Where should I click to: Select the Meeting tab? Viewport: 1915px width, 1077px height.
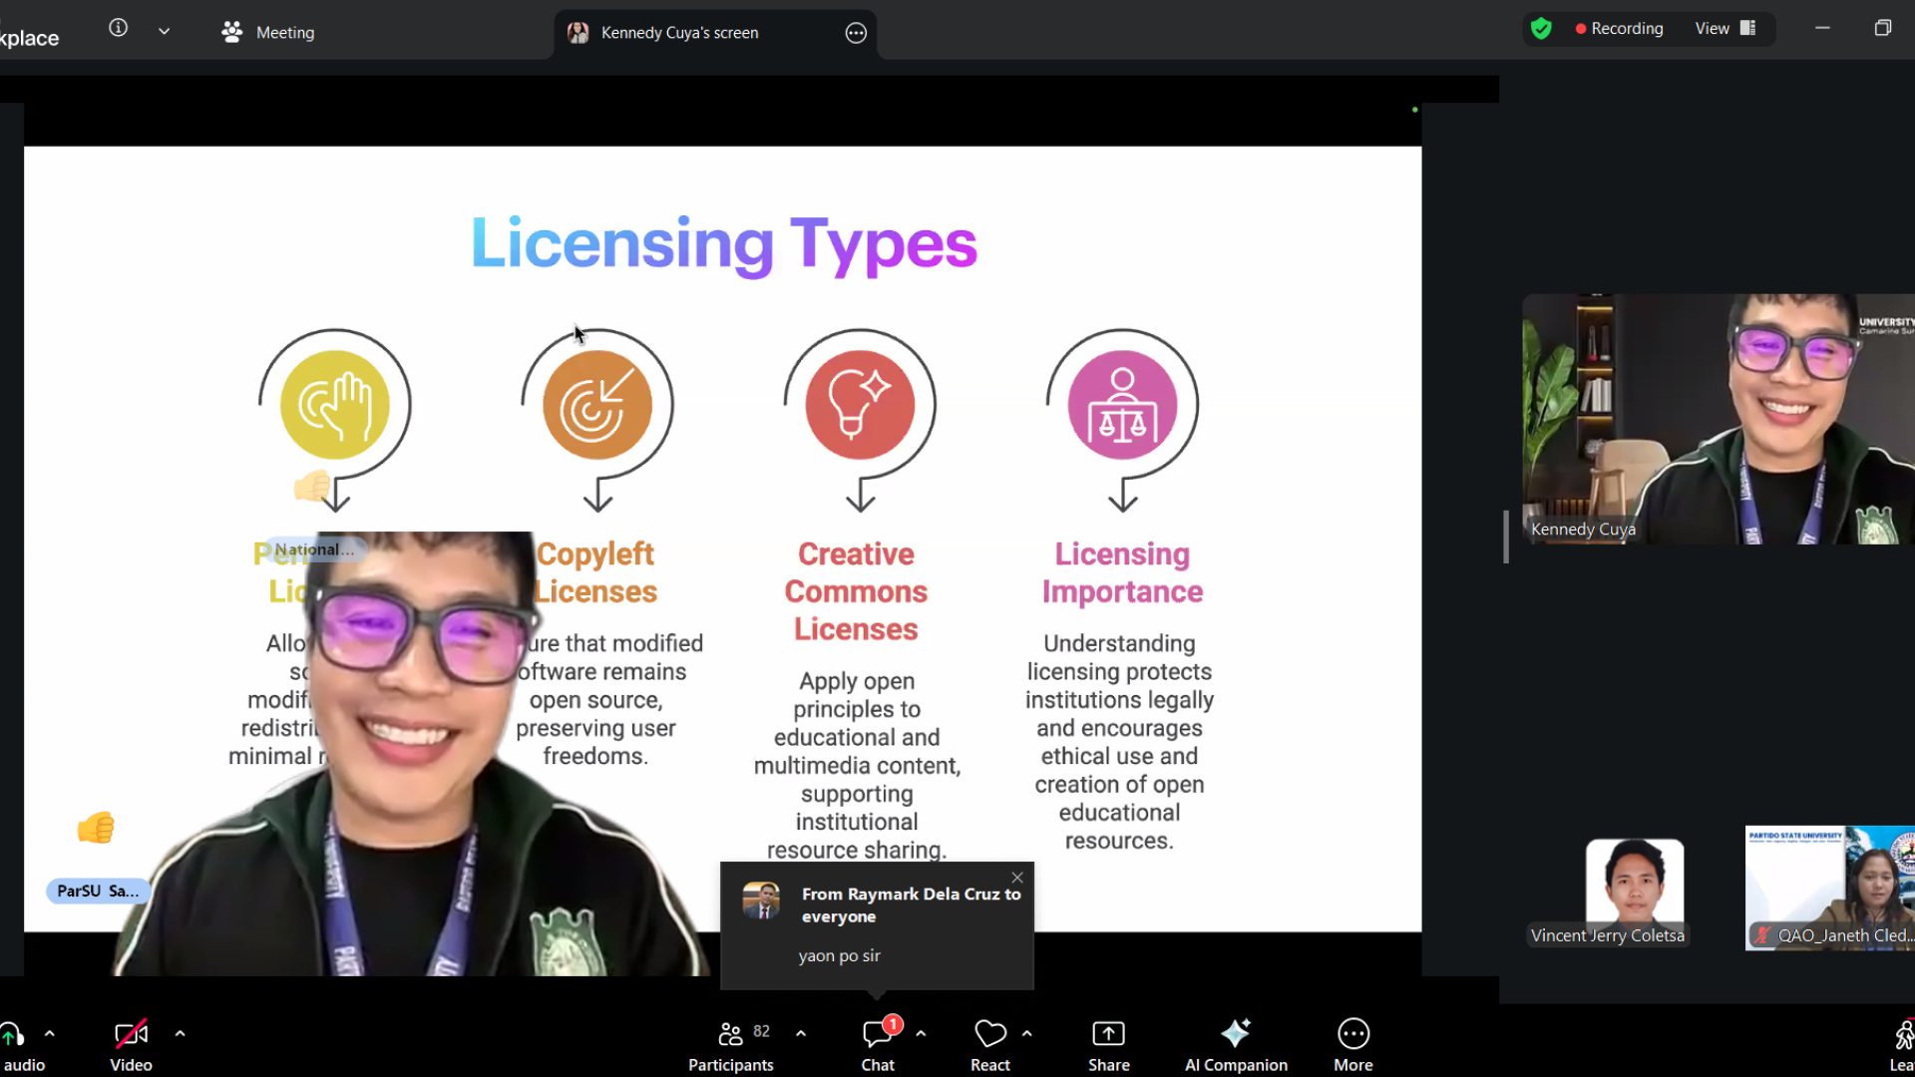[267, 33]
